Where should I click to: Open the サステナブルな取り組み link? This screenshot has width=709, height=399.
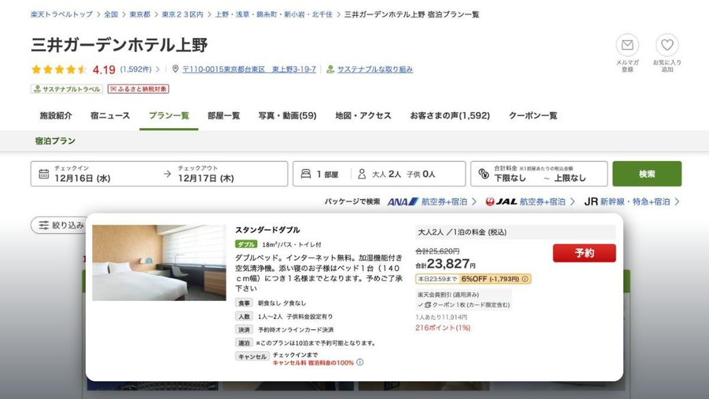pos(375,69)
